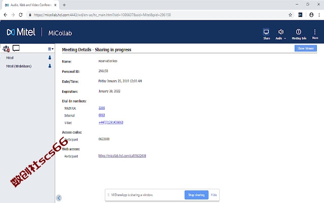Click the MiCollab title text
The image size is (324, 203).
click(60, 33)
